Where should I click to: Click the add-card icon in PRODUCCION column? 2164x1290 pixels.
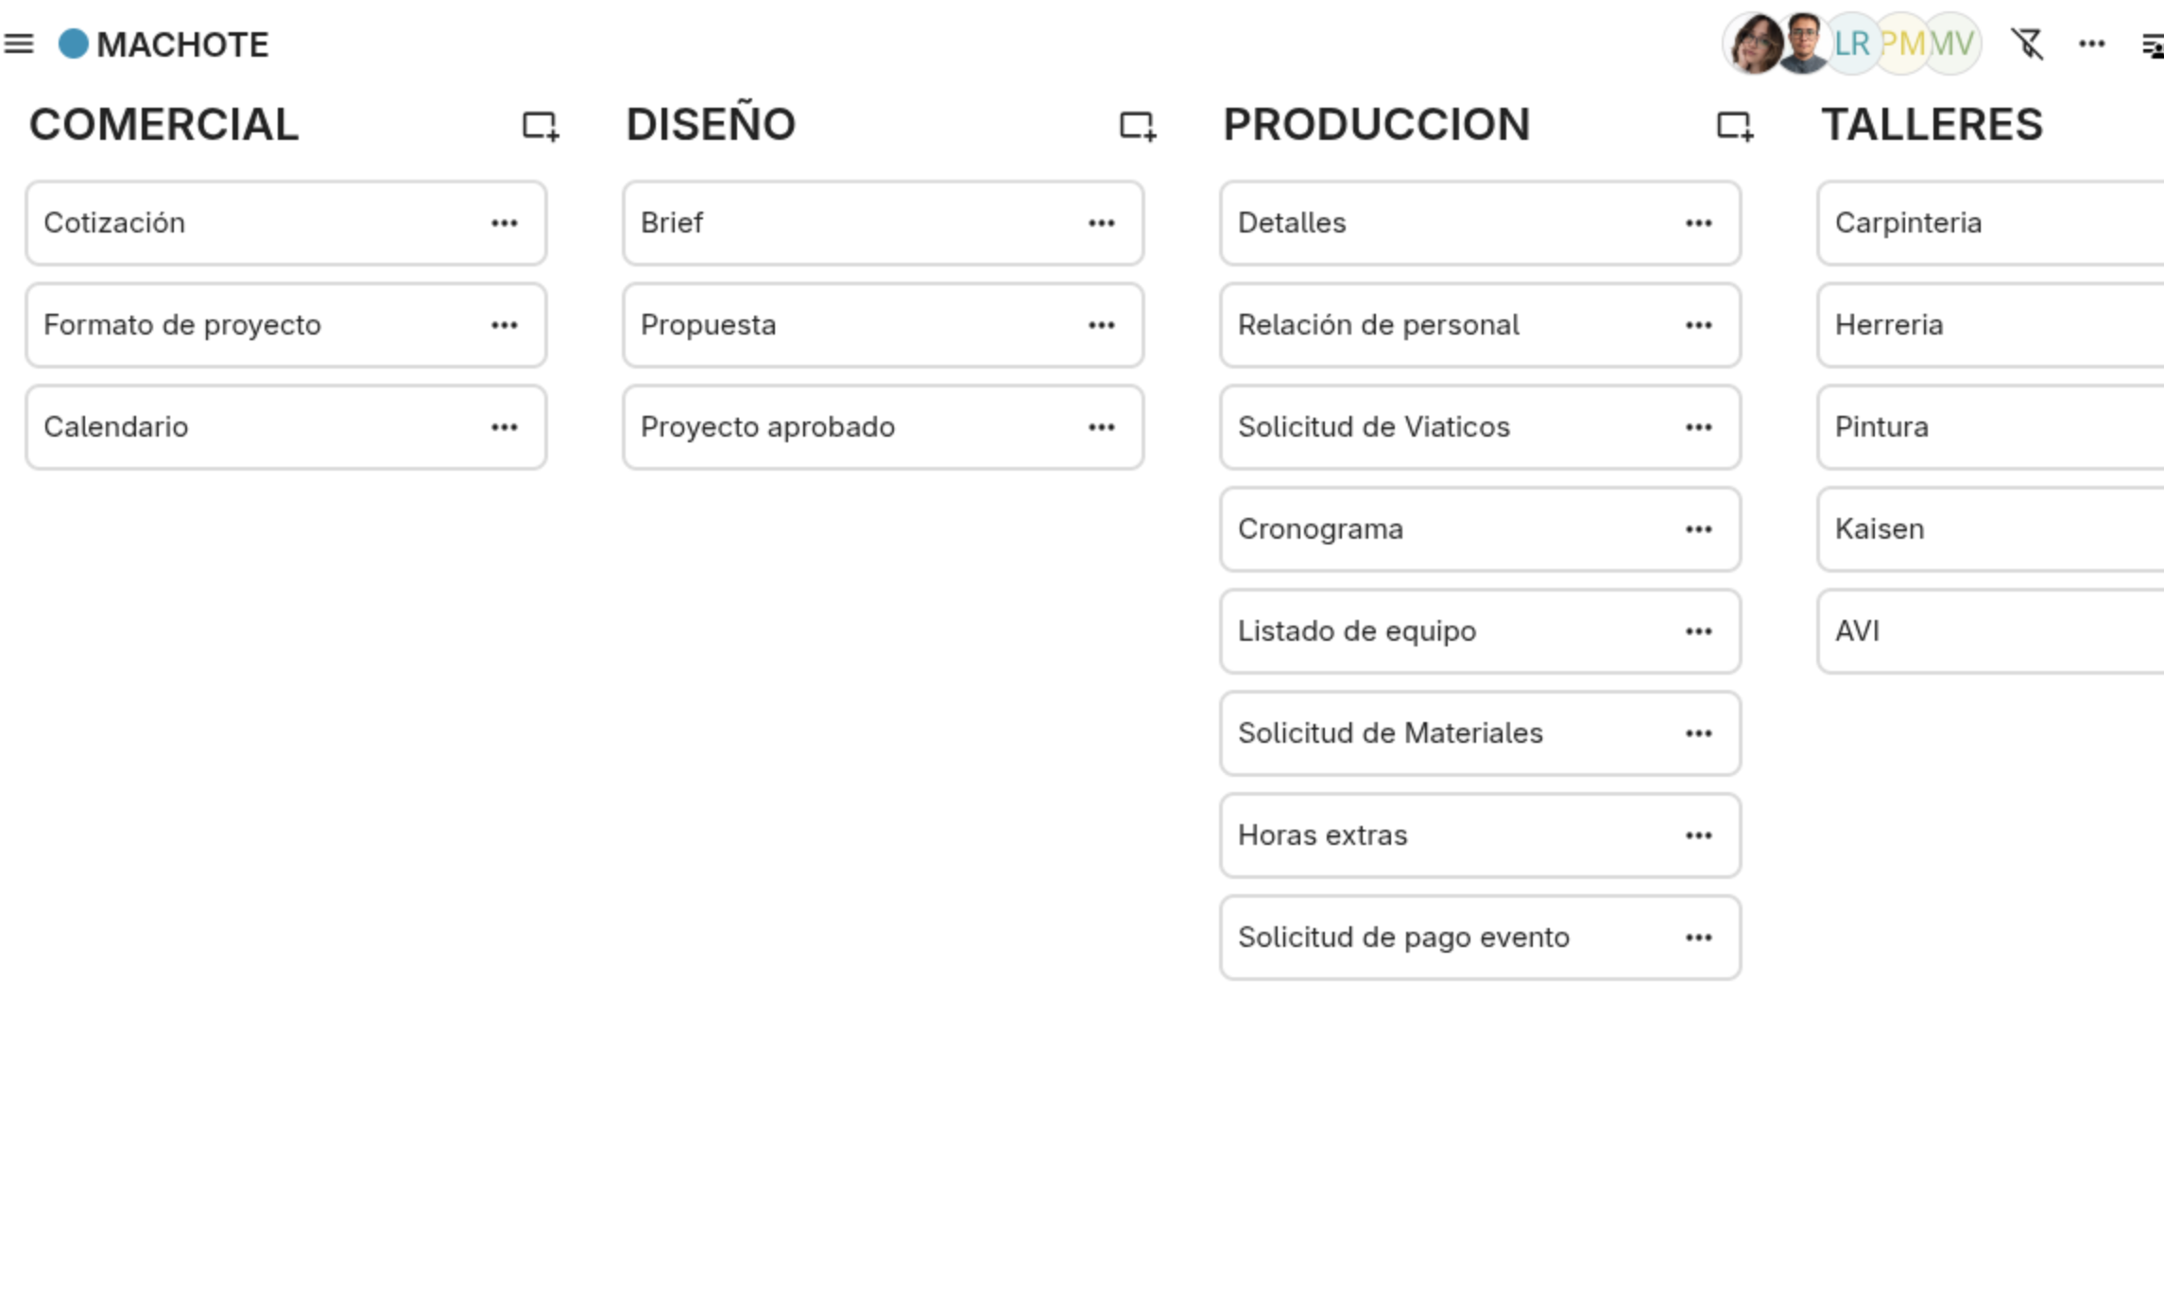tap(1734, 128)
